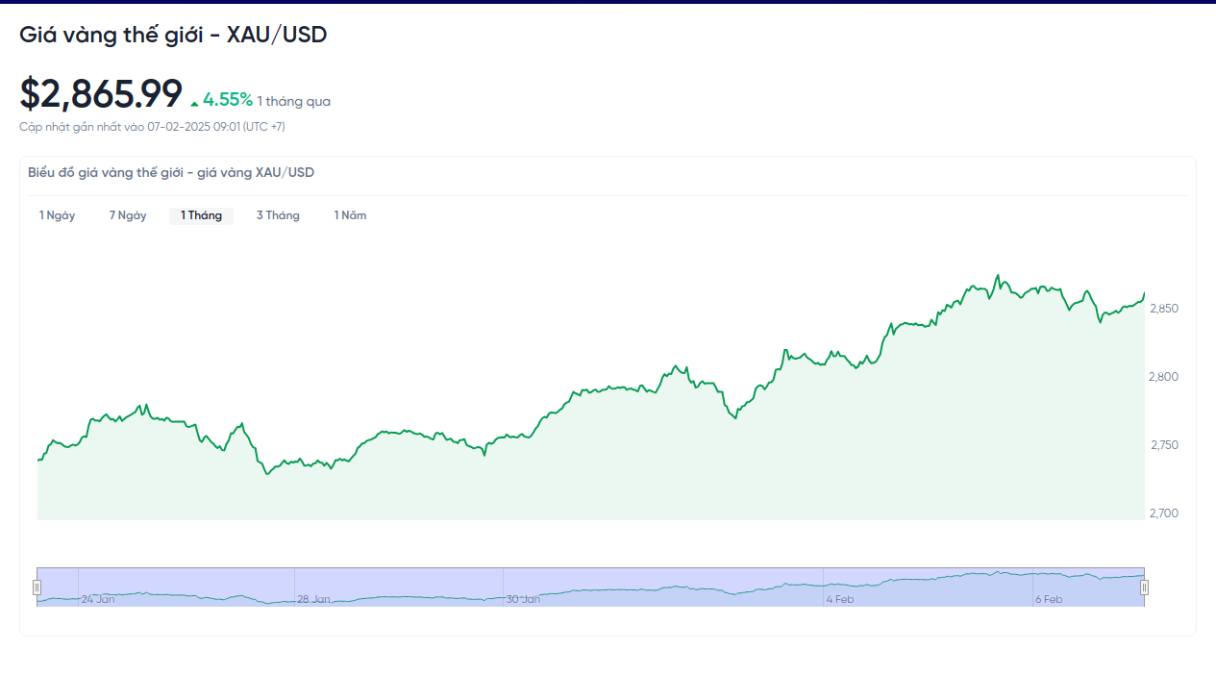Viewport: 1216px width, 675px height.
Task: Switch to the 7 Ngày range
Action: [x=128, y=215]
